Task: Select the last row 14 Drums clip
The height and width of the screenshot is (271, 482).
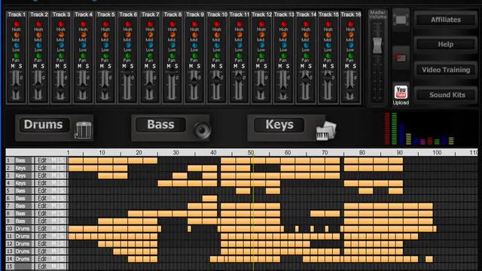Action: [x=429, y=259]
